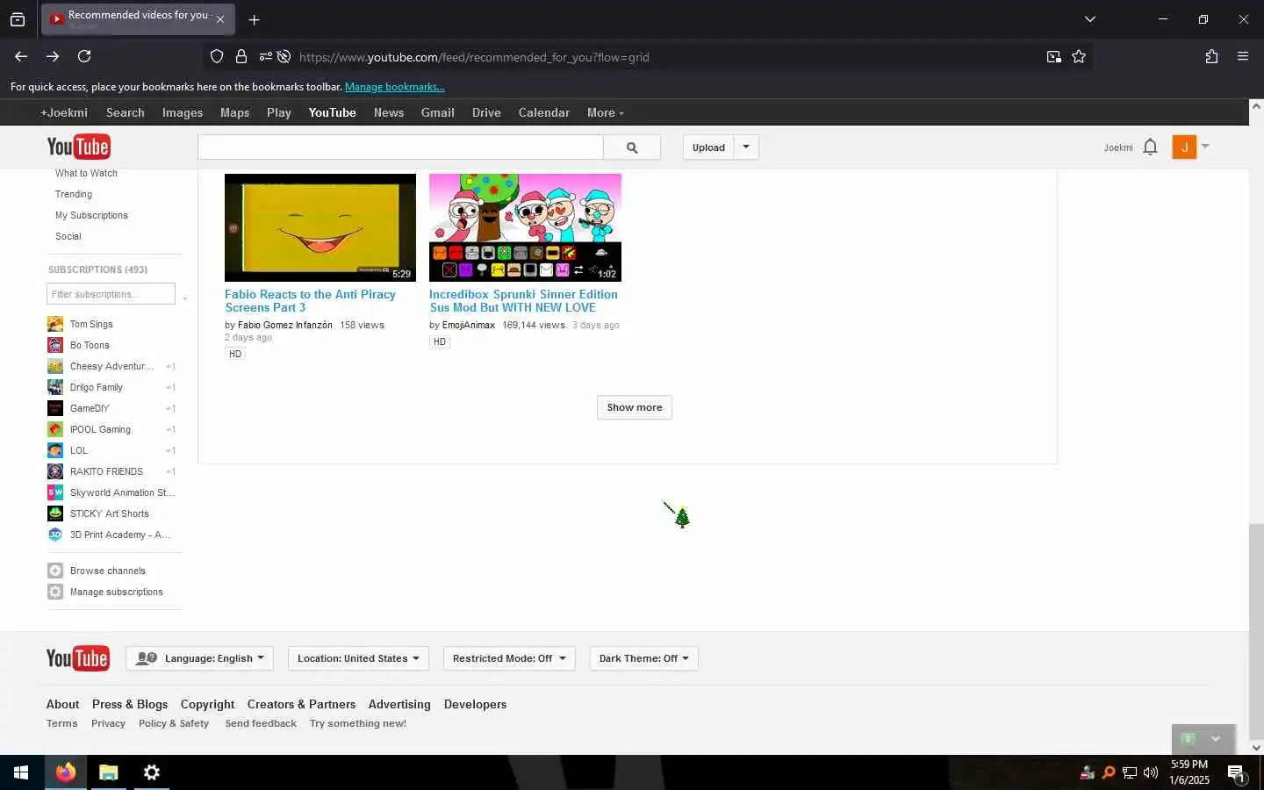
Task: Open the Incredibox Sprunki video thumbnail
Action: pos(525,227)
